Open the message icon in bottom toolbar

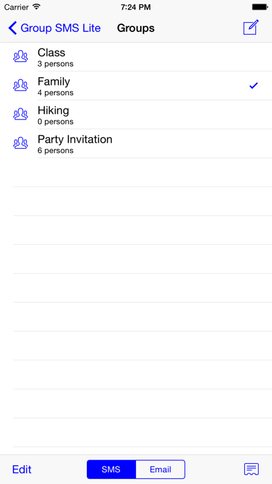click(x=251, y=469)
